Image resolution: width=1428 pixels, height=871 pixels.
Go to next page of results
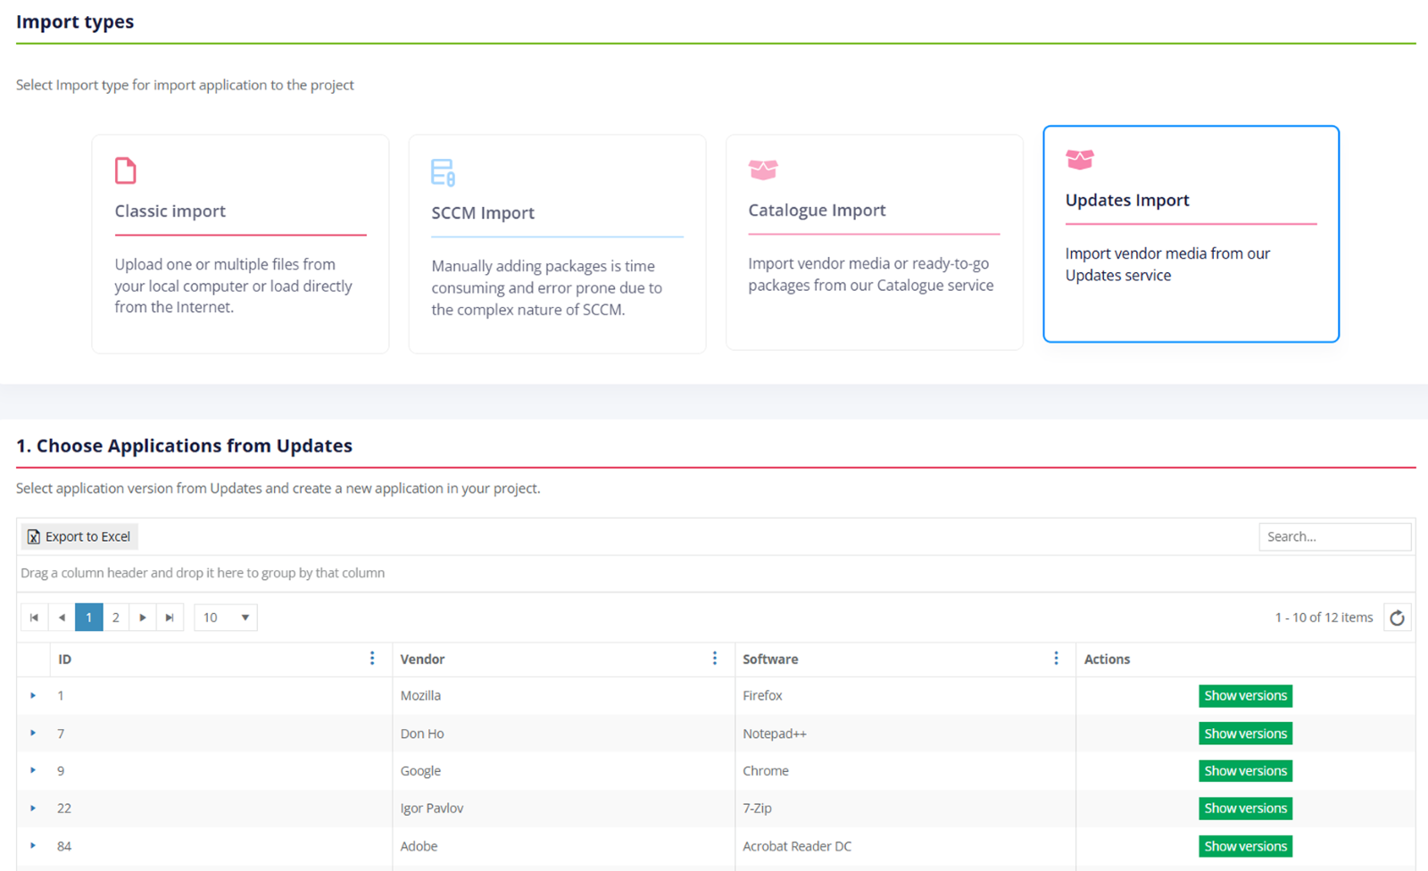(143, 618)
